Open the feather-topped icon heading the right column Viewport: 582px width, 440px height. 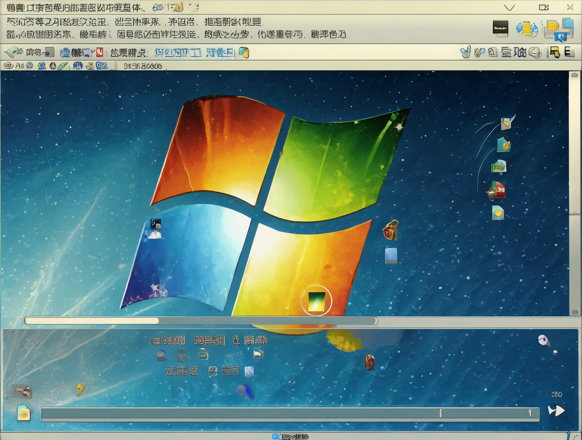pyautogui.click(x=507, y=122)
